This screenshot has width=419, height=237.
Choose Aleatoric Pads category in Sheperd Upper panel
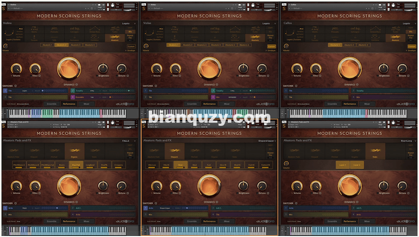(x=153, y=151)
